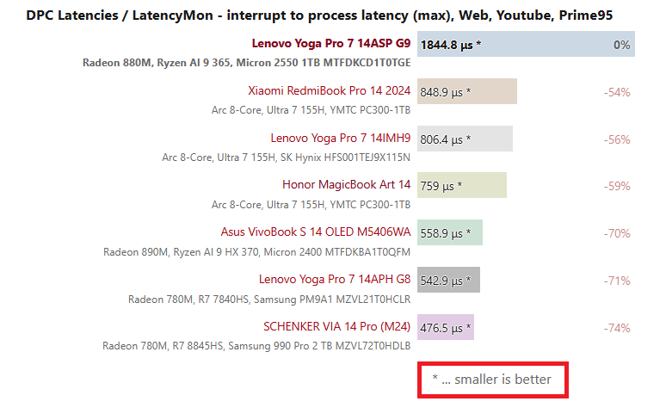Click the Radeon 880M, Ryzen AI 9 365 spec line
The width and height of the screenshot is (666, 420).
point(246,63)
